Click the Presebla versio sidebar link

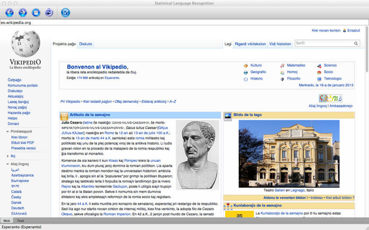[x=24, y=148]
